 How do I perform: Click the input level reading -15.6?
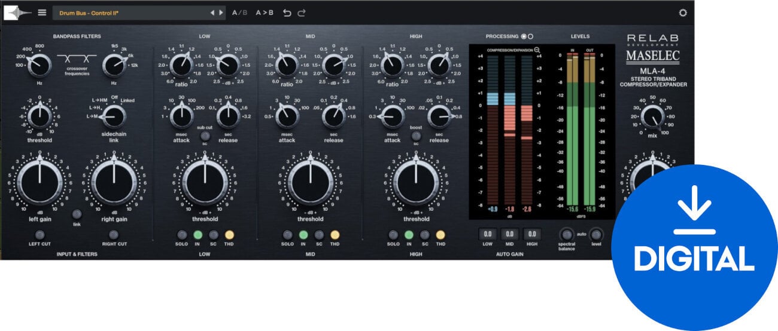click(573, 210)
